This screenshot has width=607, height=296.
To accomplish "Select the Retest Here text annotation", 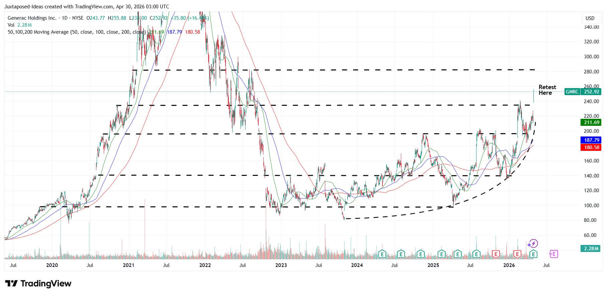I will pyautogui.click(x=547, y=90).
